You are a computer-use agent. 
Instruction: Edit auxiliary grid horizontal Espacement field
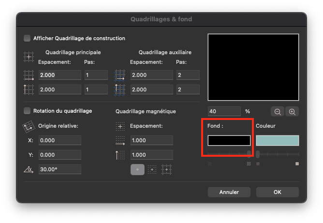(x=152, y=75)
